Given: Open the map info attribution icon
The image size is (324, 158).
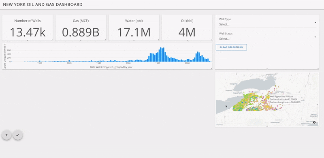Looking at the screenshot, I should point(314,122).
